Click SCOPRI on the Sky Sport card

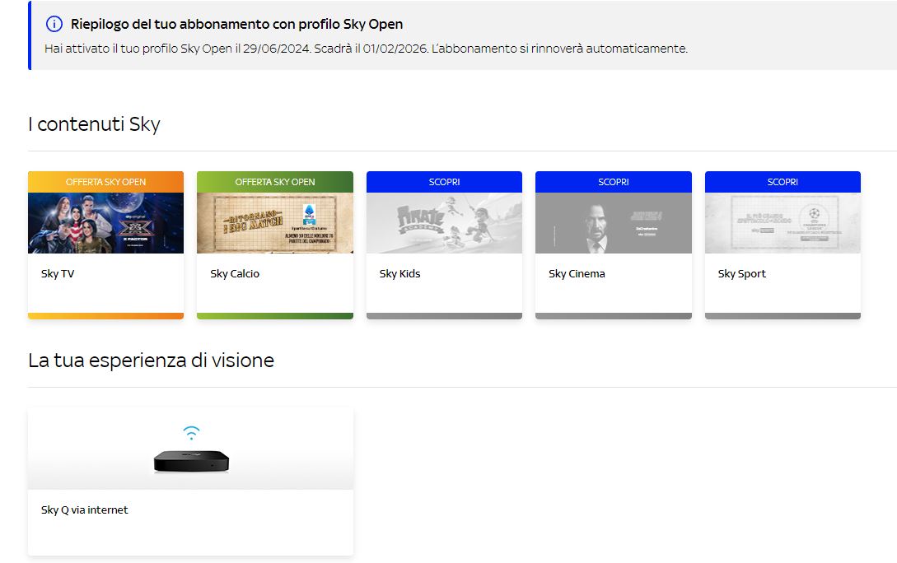coord(783,182)
